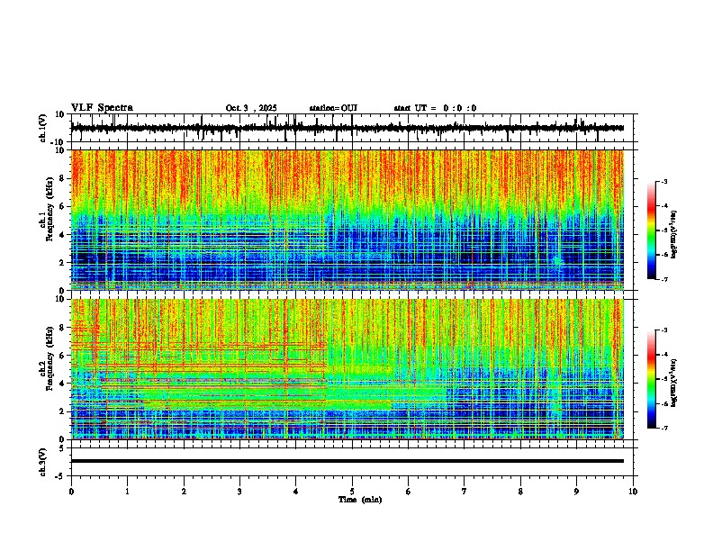The image size is (713, 551).
Task: Click the "ch.3(V)" axis label
Action: pyautogui.click(x=42, y=462)
